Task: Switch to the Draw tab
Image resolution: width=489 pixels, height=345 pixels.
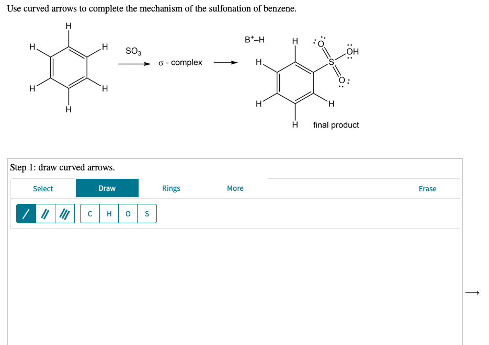Action: [107, 188]
